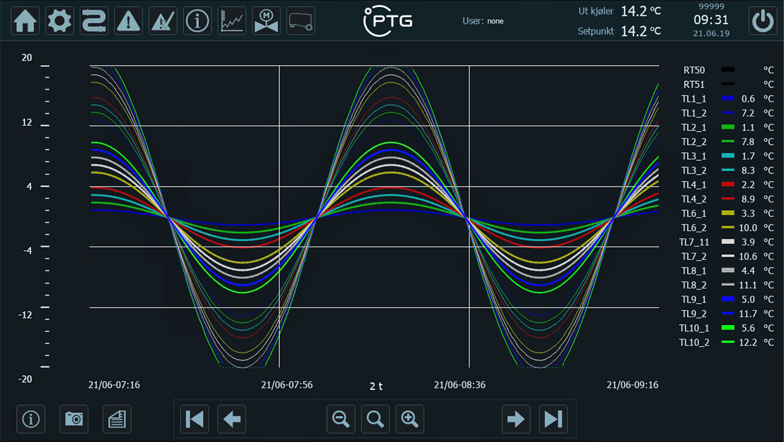Open the alarm warning triangle page
This screenshot has width=784, height=442.
[x=129, y=21]
